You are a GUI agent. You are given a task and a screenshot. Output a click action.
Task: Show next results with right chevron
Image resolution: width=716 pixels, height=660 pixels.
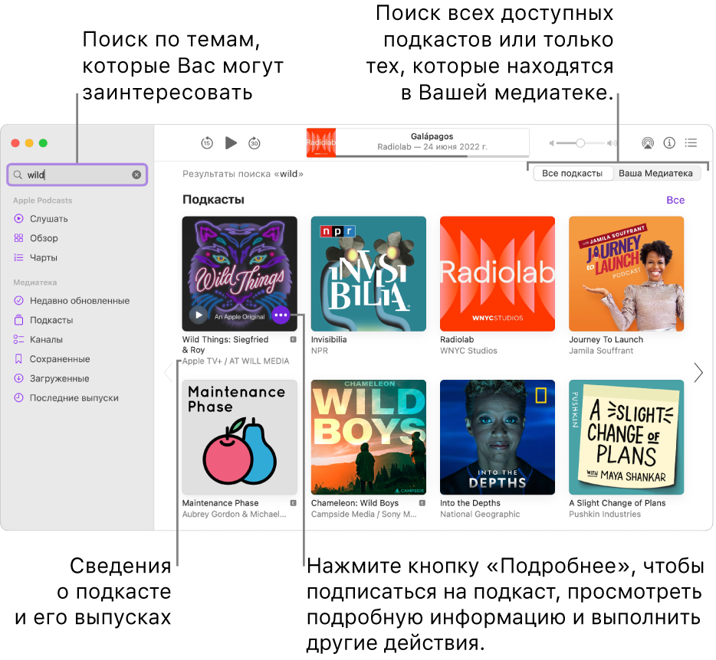click(698, 373)
